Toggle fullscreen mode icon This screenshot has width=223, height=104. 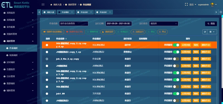[x=186, y=4]
